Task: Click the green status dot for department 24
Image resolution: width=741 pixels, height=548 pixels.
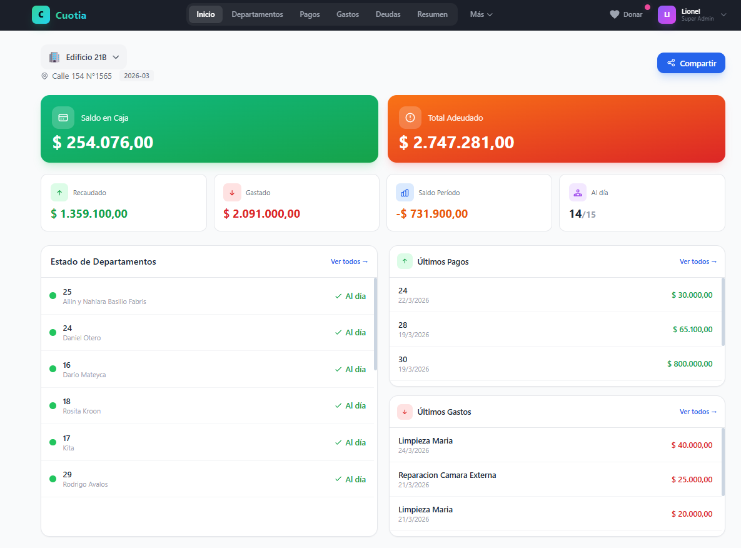Action: click(x=53, y=332)
